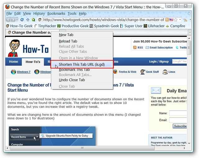Viewport: 199px width, 158px height.
Task: Click the Login / Signup link
Action: (159, 62)
